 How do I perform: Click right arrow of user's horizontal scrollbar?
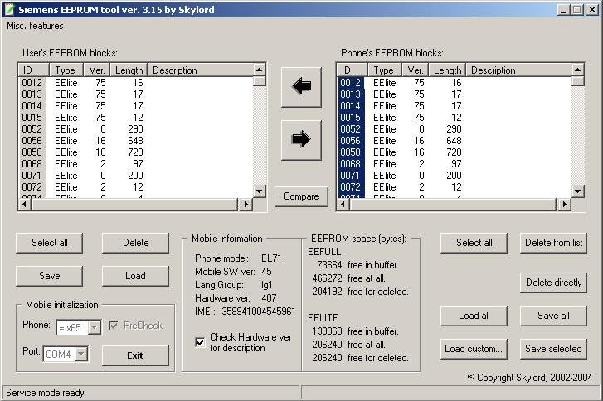click(x=246, y=205)
